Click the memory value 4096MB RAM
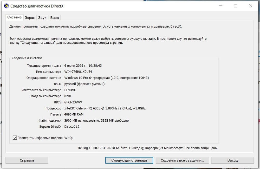This screenshot has height=169, width=260. coord(74,114)
